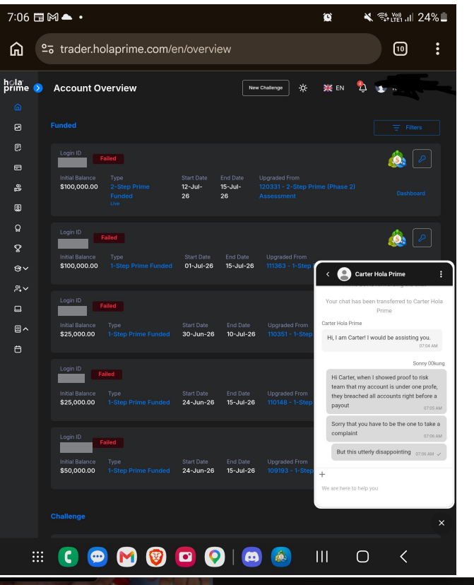Open the Brave browser in dock
The image size is (474, 585).
click(156, 557)
